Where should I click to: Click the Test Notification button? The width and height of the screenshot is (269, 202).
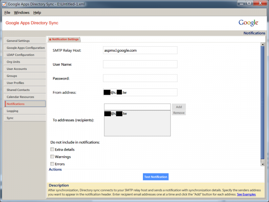(x=156, y=177)
